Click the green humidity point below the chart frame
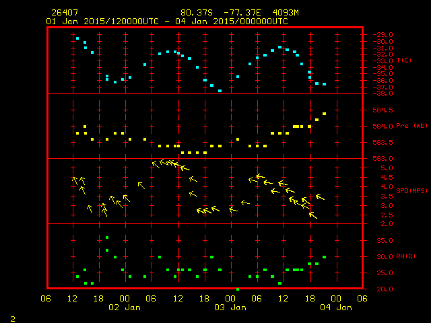The width and height of the screenshot is (431, 323). [x=238, y=289]
